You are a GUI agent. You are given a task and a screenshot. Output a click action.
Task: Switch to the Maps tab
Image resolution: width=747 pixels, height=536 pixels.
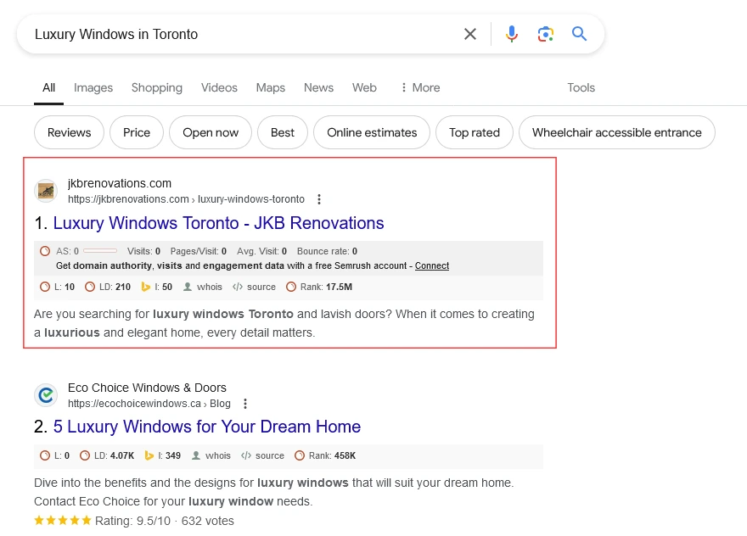[x=271, y=87]
